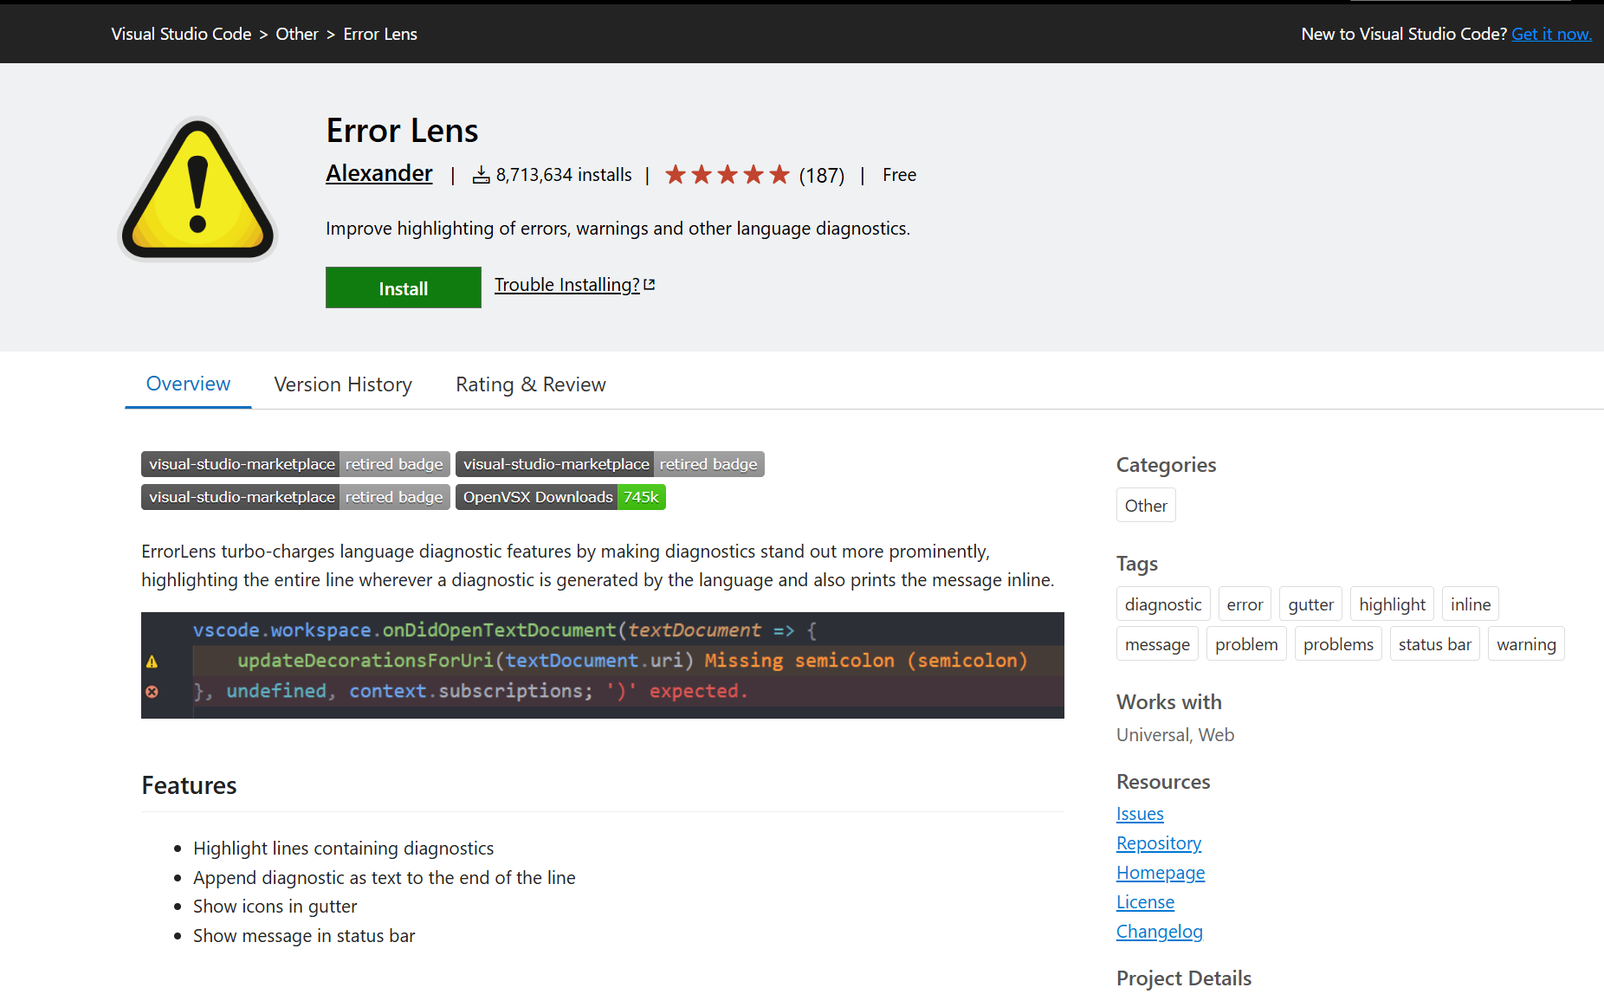
Task: Visit the Homepage link
Action: click(1161, 873)
